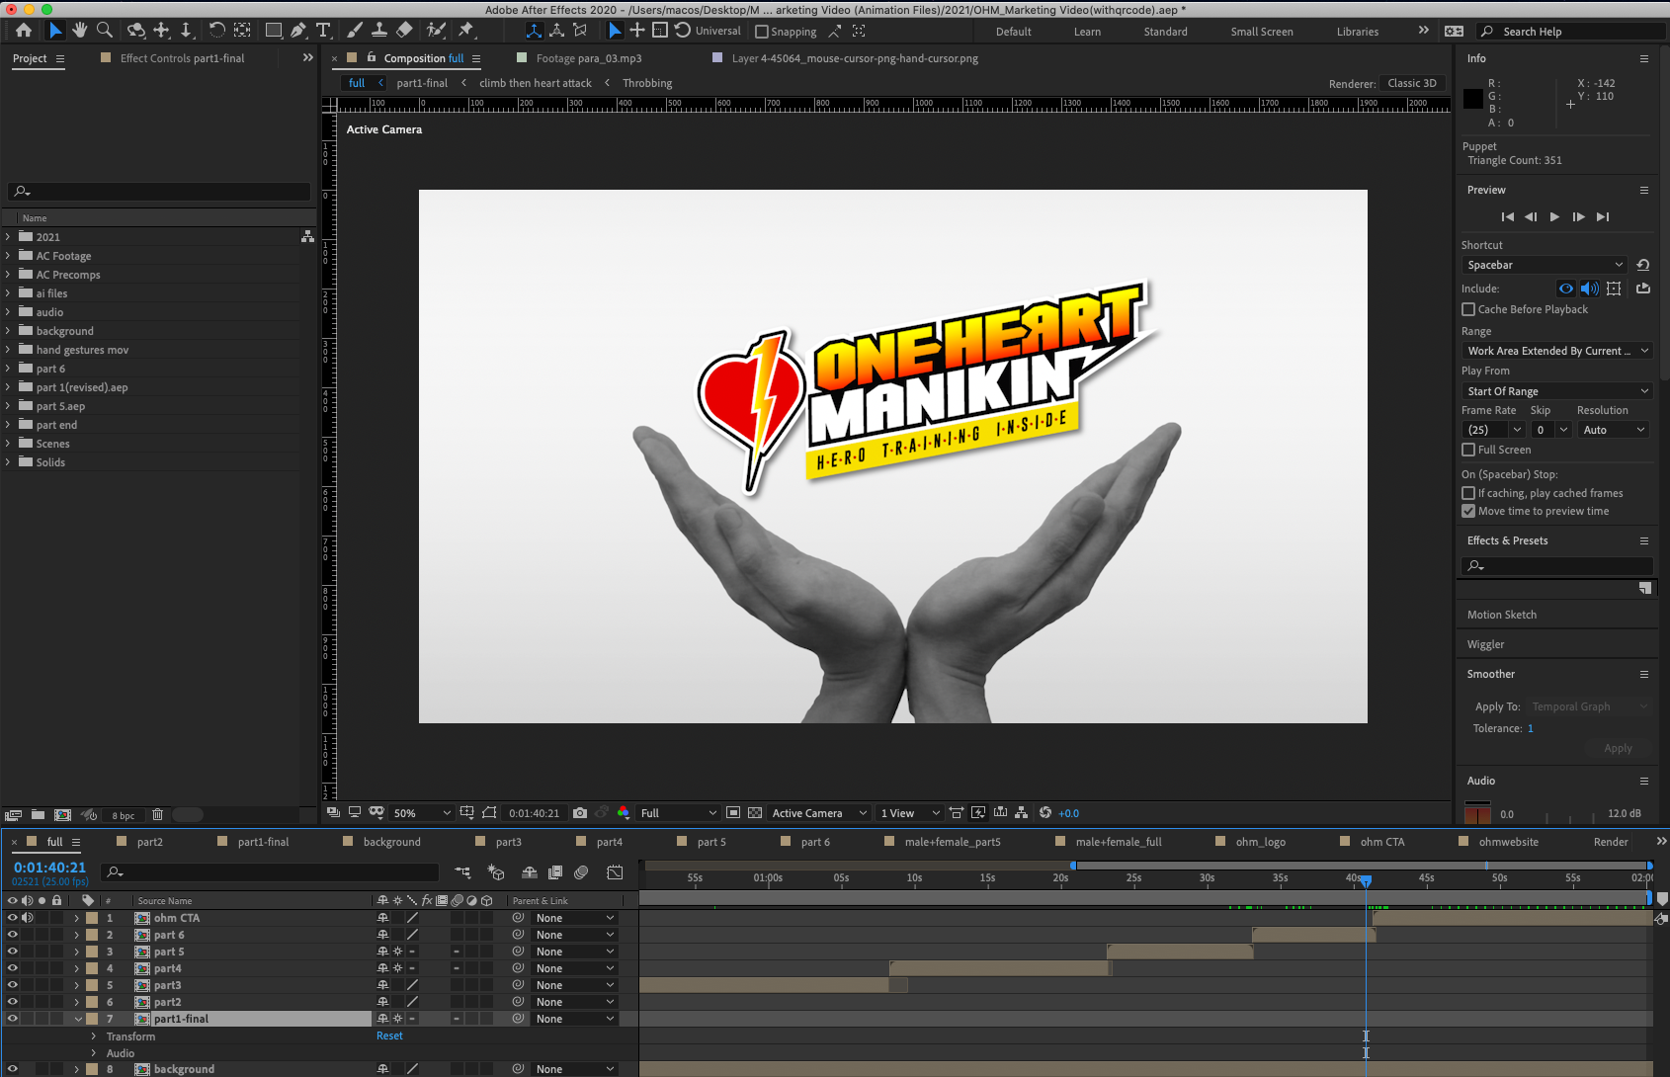Click the reset exposure icon
Viewport: 1670px width, 1077px height.
pos(1045,812)
